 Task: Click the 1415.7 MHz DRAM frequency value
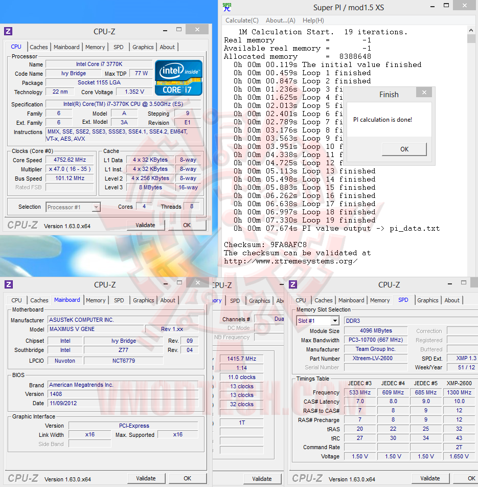(241, 359)
